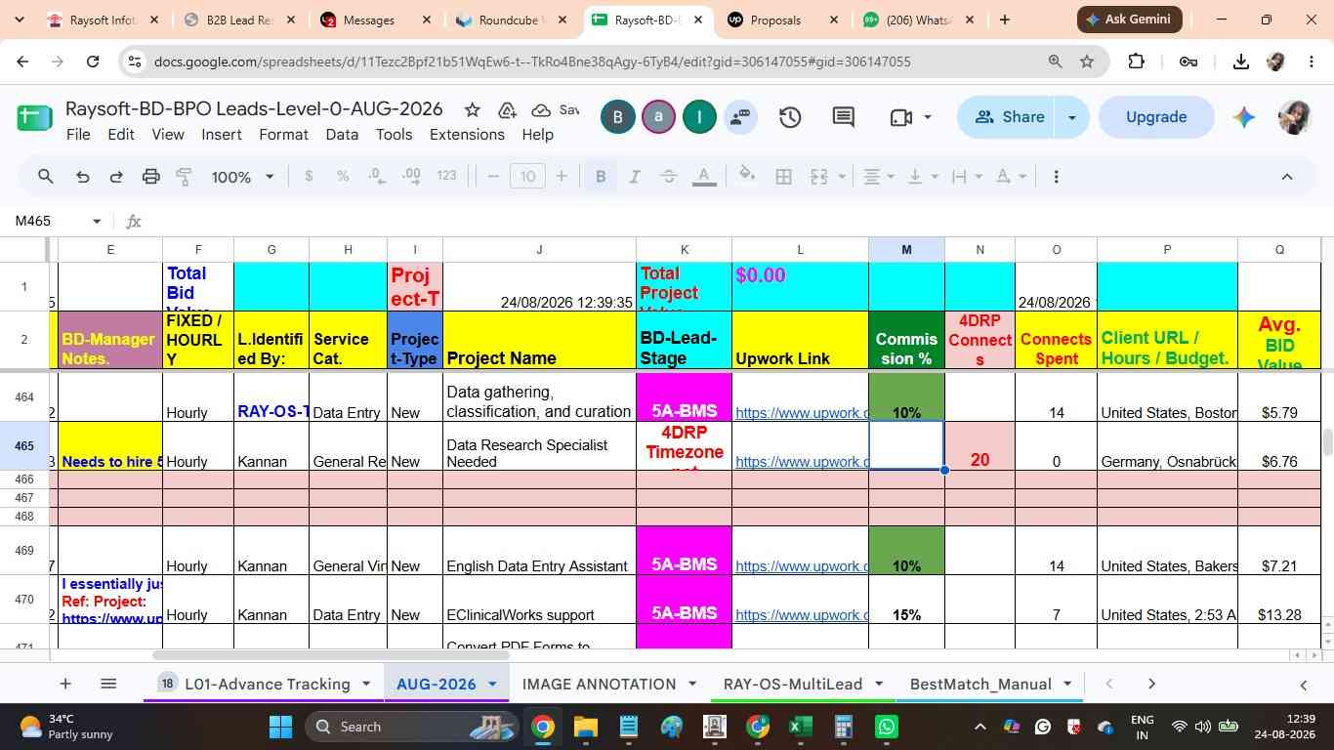1334x750 pixels.
Task: Open Upwork link in row 469
Action: (801, 566)
